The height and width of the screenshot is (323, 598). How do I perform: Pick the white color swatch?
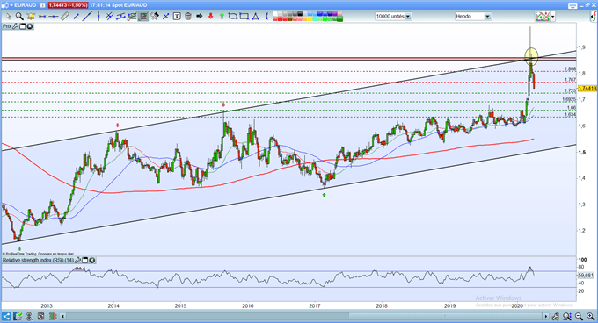[x=275, y=14]
